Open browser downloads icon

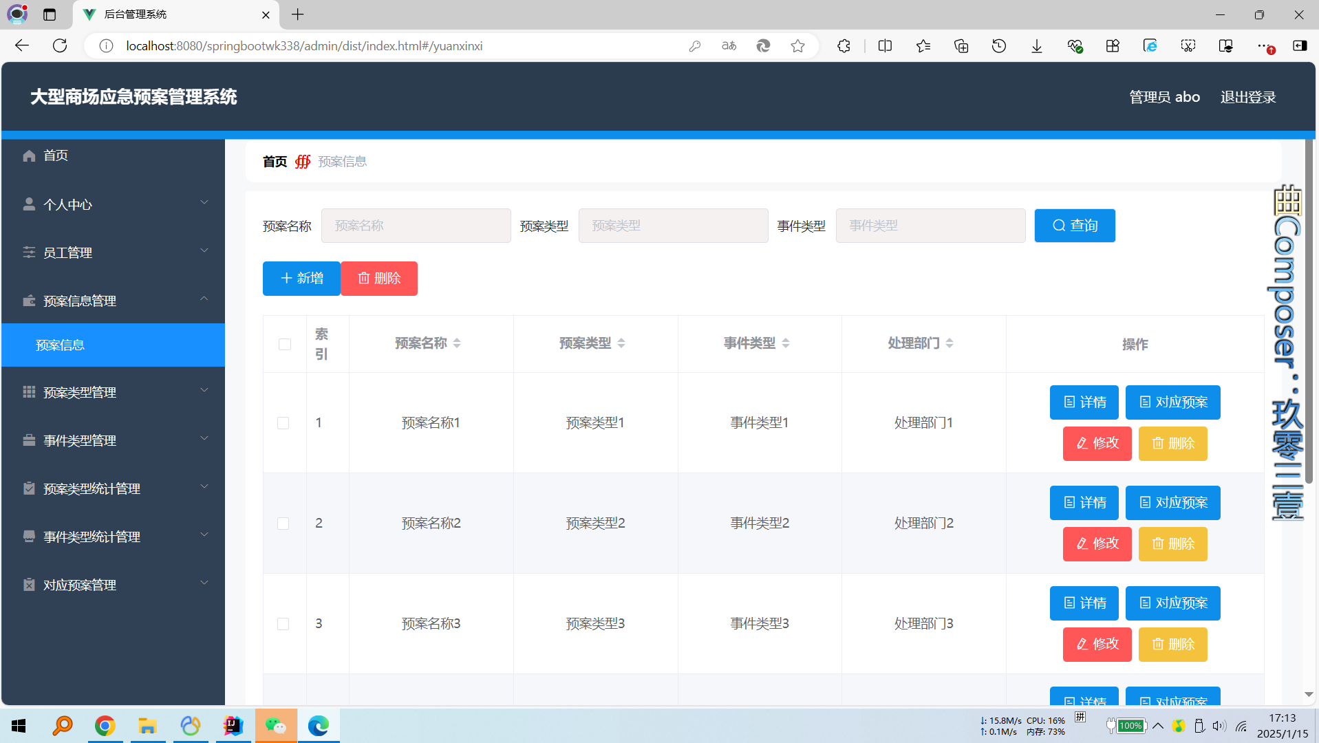click(x=1037, y=46)
